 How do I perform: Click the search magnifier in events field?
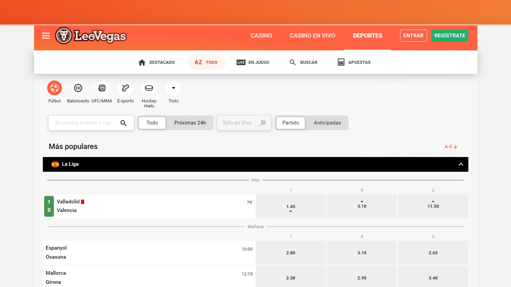tap(123, 123)
